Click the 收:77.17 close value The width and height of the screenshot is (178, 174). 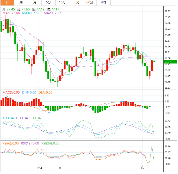click(53, 9)
